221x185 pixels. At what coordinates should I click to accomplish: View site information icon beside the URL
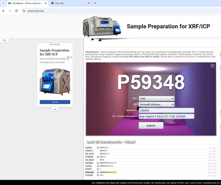pyautogui.click(x=24, y=11)
